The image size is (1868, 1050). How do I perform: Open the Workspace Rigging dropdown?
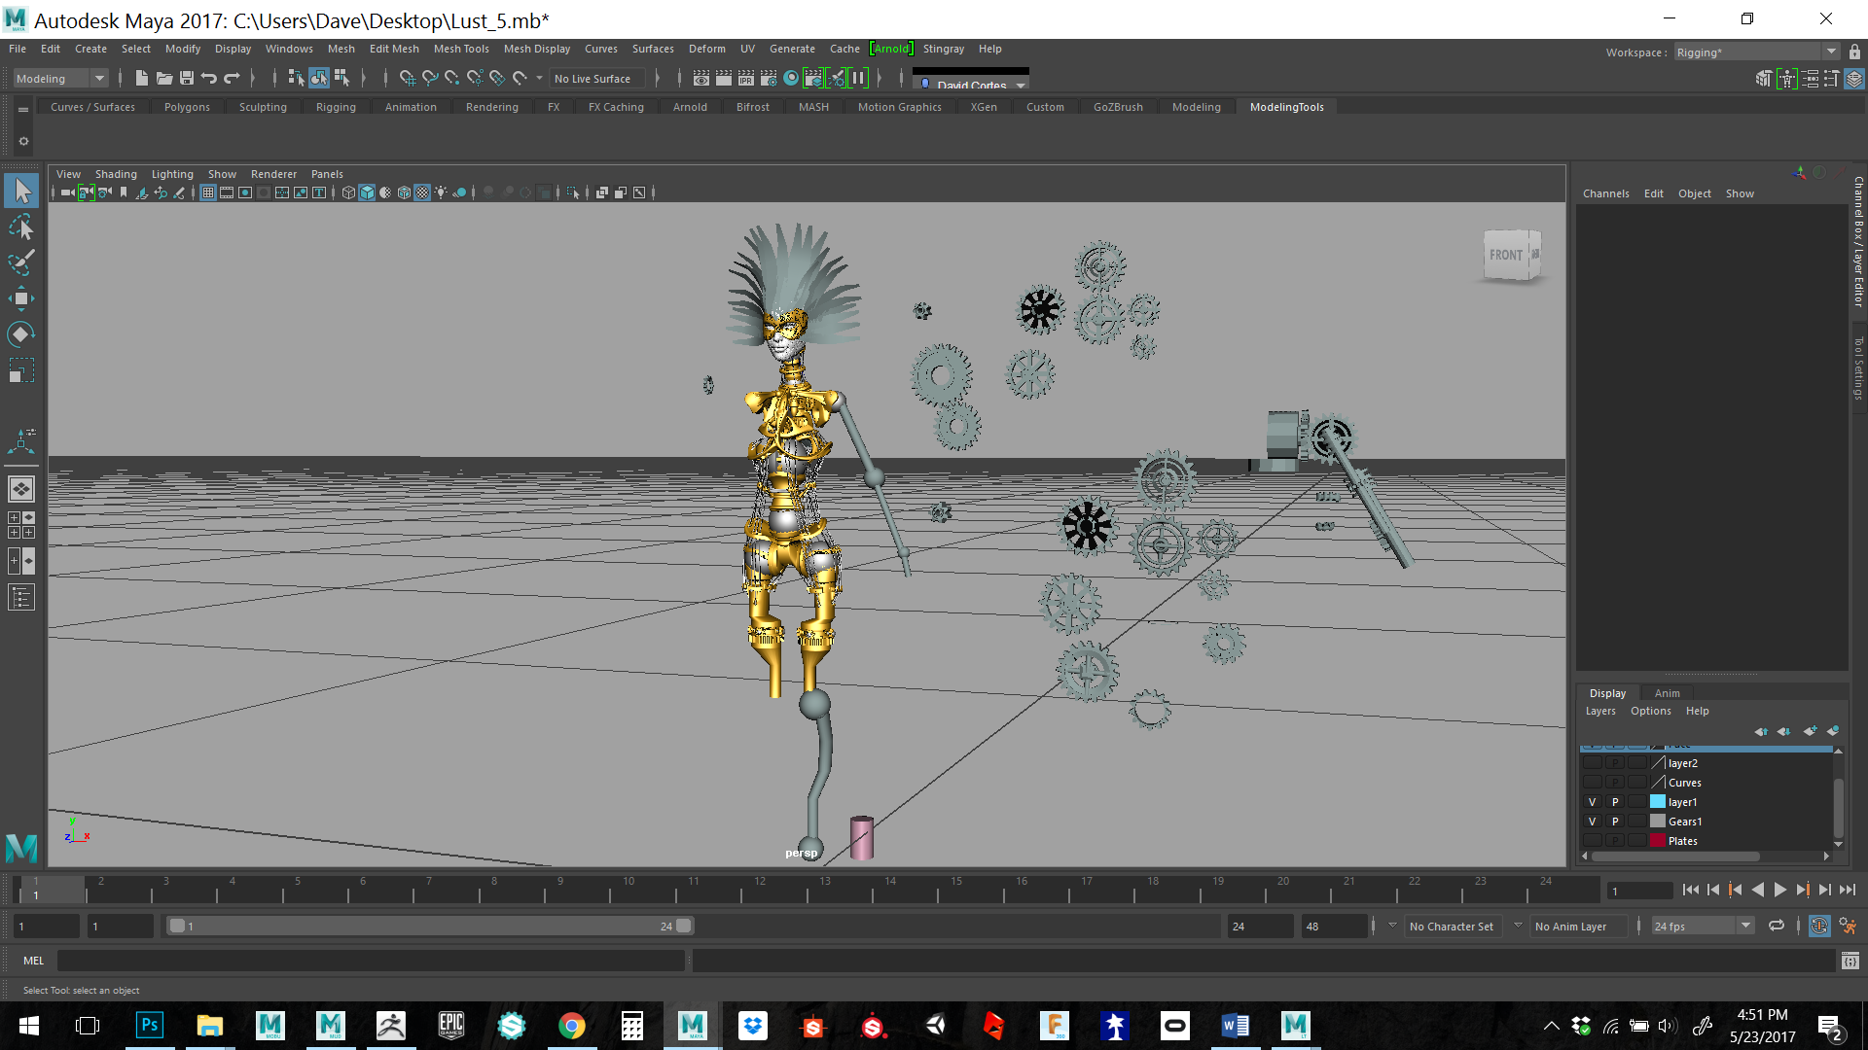click(x=1756, y=52)
